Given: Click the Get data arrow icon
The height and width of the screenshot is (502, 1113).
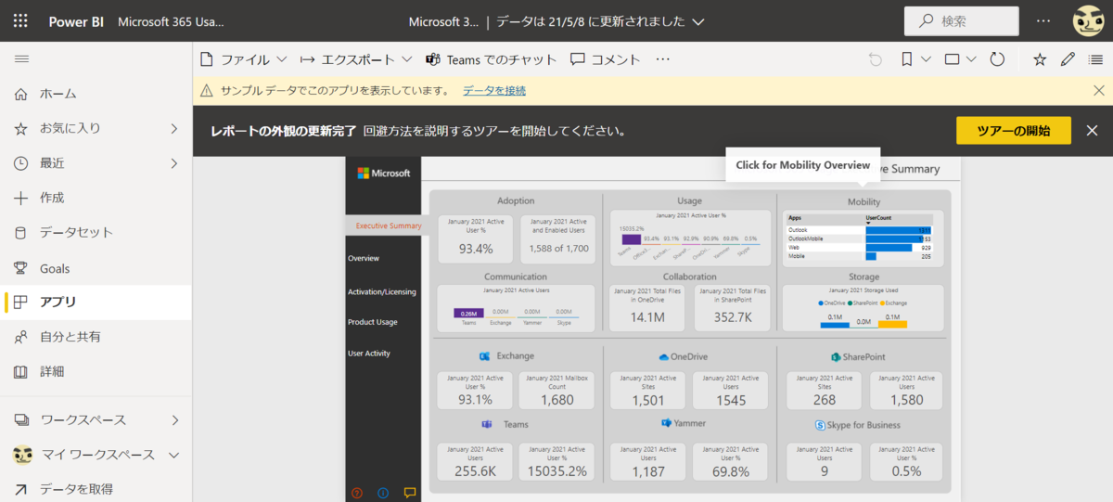Looking at the screenshot, I should 21,489.
